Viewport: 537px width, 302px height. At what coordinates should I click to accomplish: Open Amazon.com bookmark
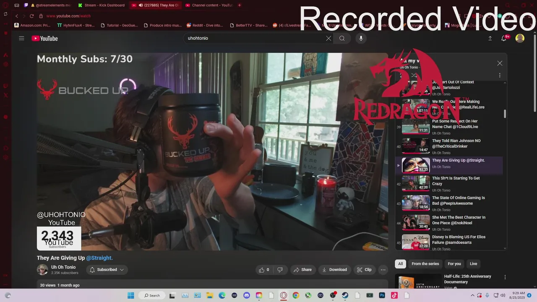coord(32,25)
